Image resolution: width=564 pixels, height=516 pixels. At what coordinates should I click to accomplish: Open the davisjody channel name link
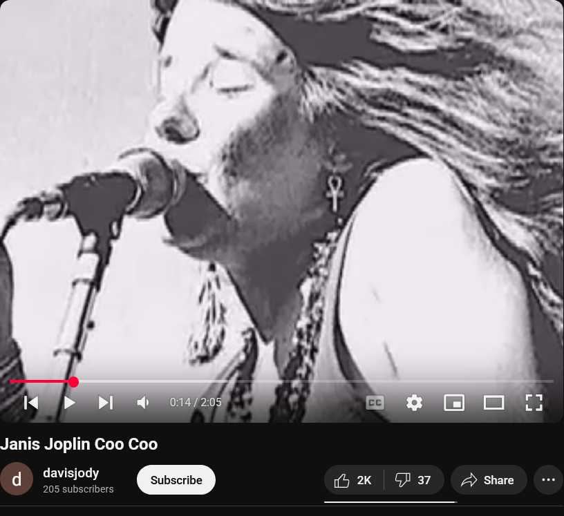tap(71, 473)
